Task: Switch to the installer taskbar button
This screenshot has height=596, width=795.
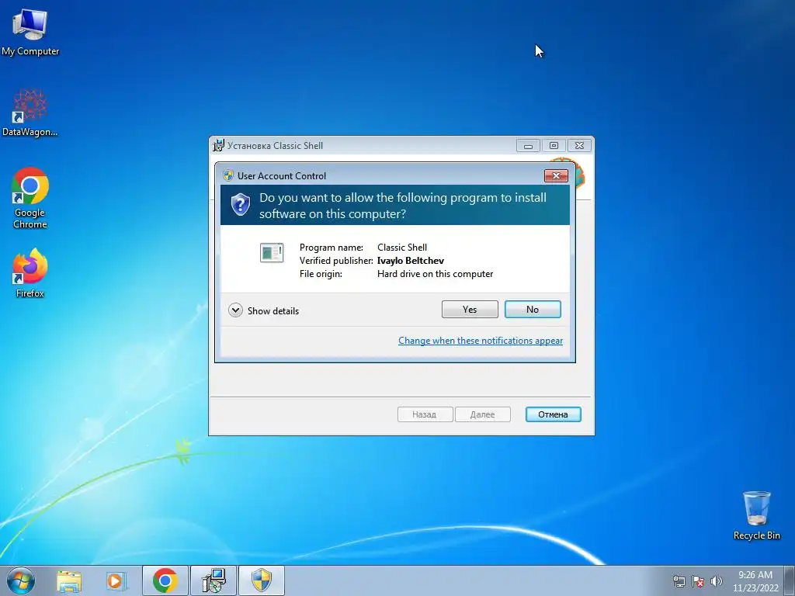Action: point(213,580)
